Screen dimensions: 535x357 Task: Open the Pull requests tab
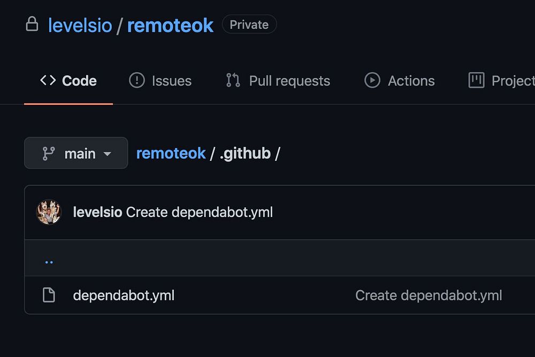pos(278,81)
